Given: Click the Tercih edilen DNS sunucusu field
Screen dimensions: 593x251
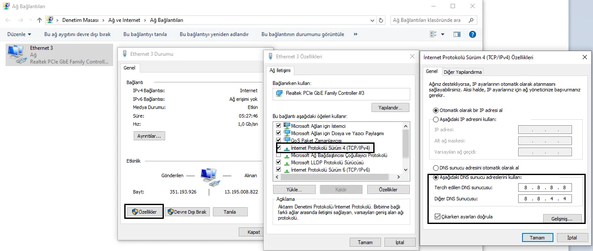Looking at the screenshot, I should coord(544,187).
